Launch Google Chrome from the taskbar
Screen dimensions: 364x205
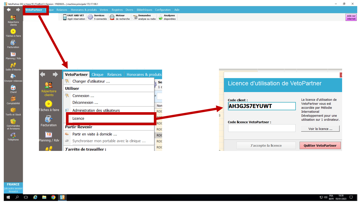[53, 197]
